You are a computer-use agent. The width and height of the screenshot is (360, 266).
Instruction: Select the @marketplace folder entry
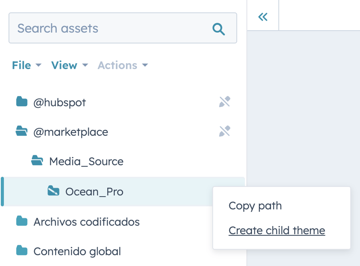click(71, 132)
